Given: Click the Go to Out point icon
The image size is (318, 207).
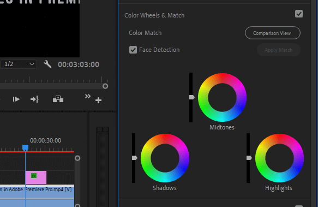Looking at the screenshot, I should tap(34, 99).
